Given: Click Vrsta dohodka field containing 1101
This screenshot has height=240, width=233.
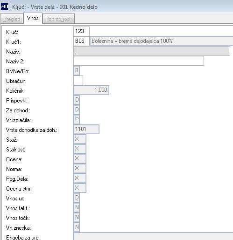Looking at the screenshot, I should [x=86, y=129].
